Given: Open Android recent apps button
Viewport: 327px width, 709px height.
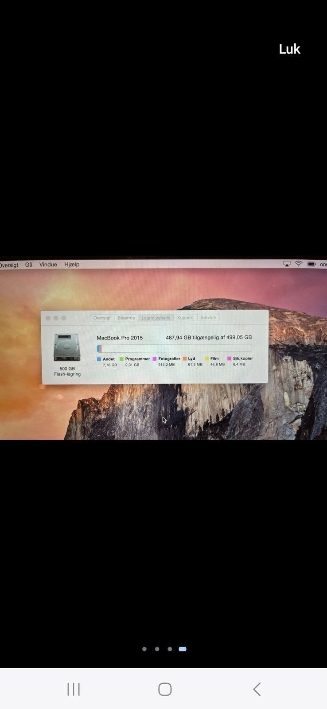Looking at the screenshot, I should click(x=74, y=689).
